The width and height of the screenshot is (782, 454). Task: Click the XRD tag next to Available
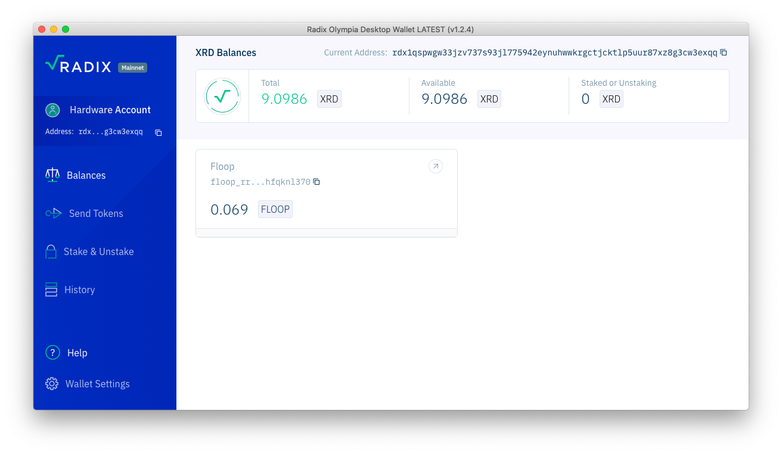click(x=489, y=99)
